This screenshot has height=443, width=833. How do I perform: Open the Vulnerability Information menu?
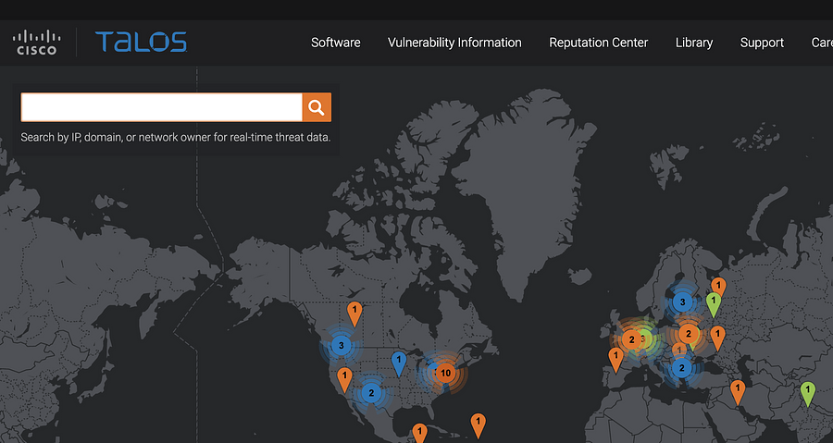point(454,43)
